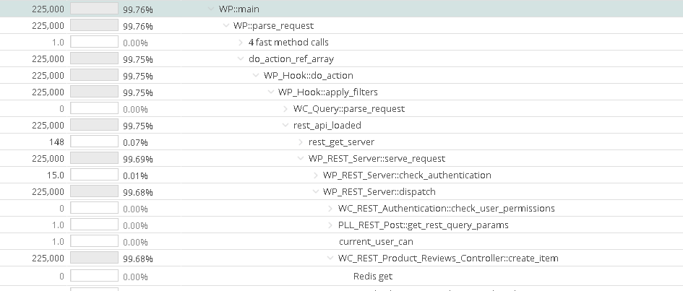
Task: Click the 99.68% value for WP_REST_Server::dispatch
Action: (x=137, y=192)
